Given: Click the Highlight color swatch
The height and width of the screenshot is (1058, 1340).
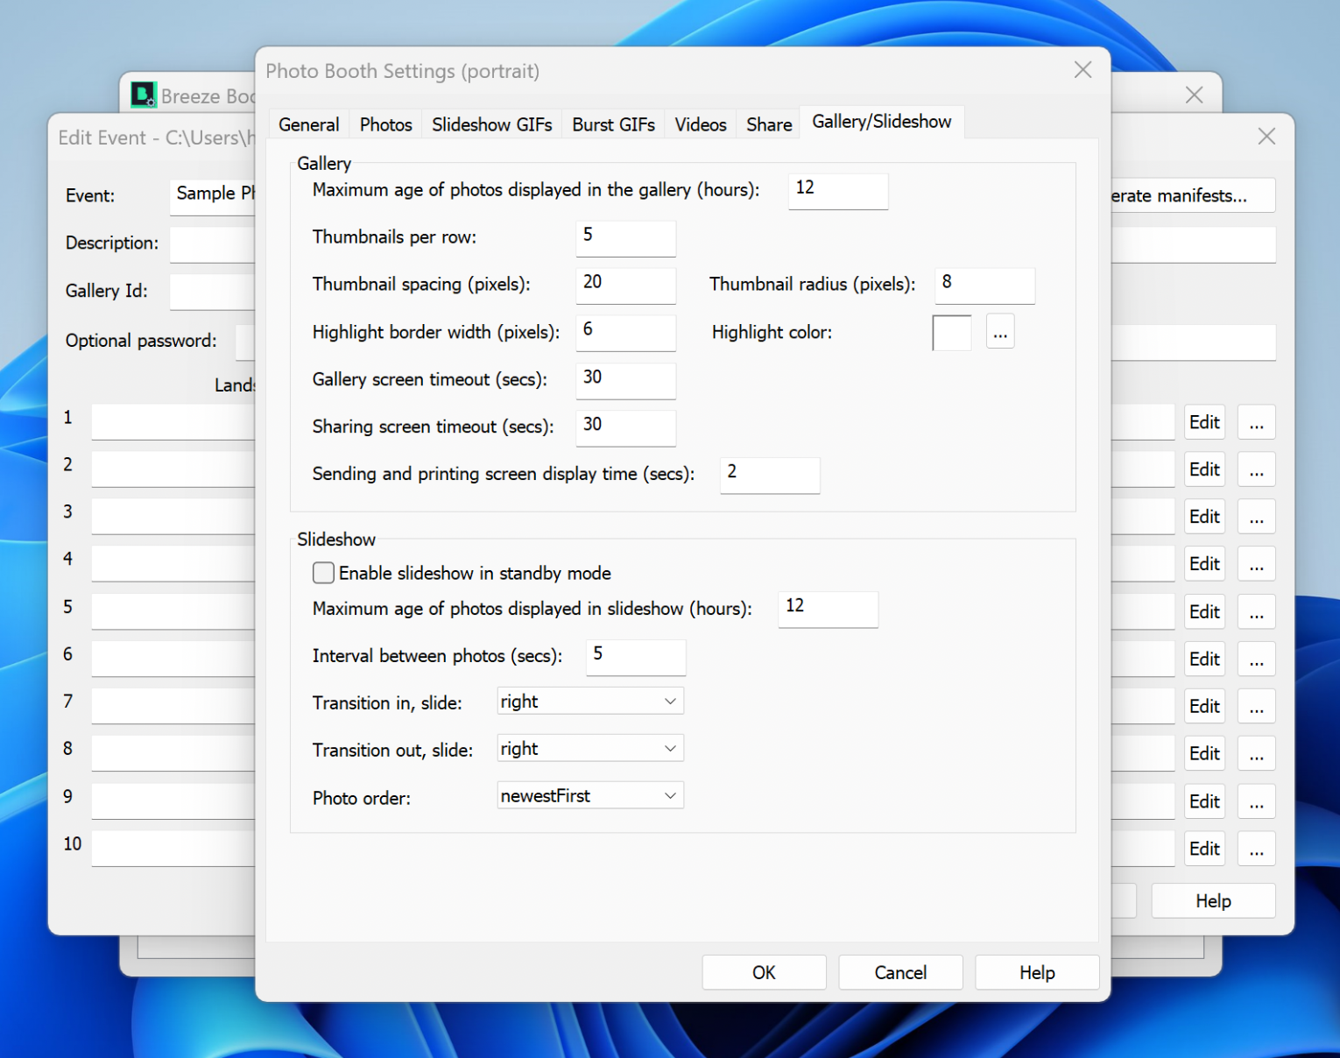Looking at the screenshot, I should click(x=951, y=333).
